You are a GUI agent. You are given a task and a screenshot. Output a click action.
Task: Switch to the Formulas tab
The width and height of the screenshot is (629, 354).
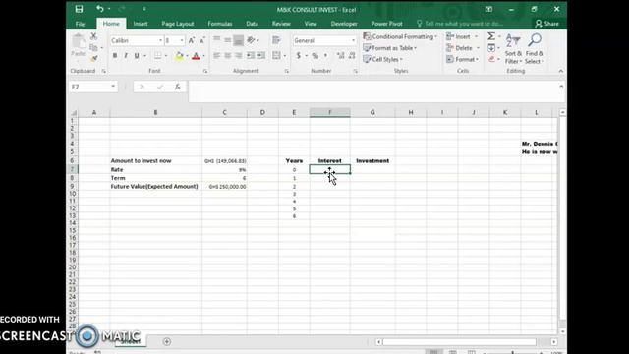tap(220, 24)
